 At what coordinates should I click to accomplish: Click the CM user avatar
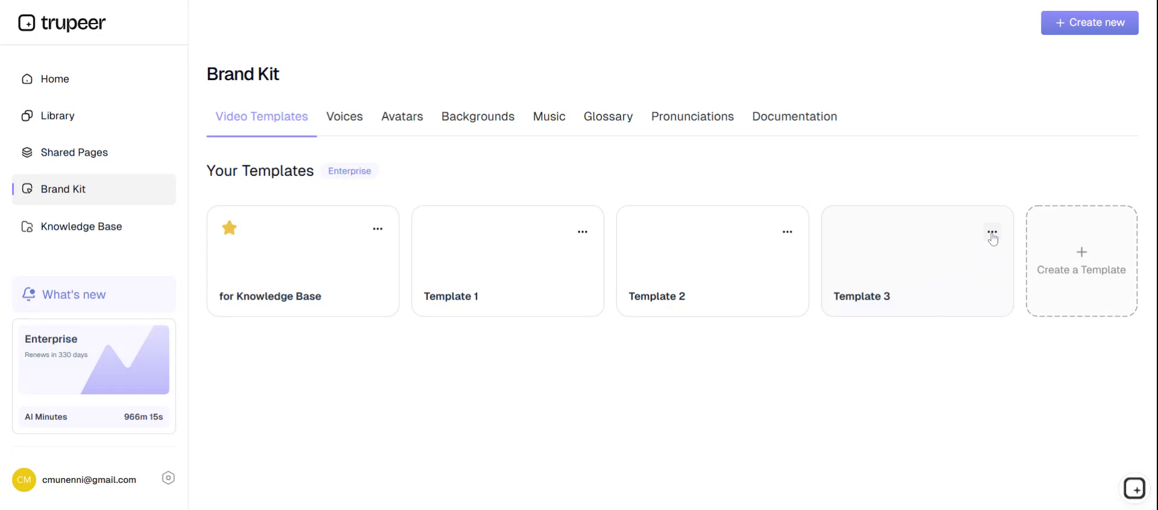24,480
